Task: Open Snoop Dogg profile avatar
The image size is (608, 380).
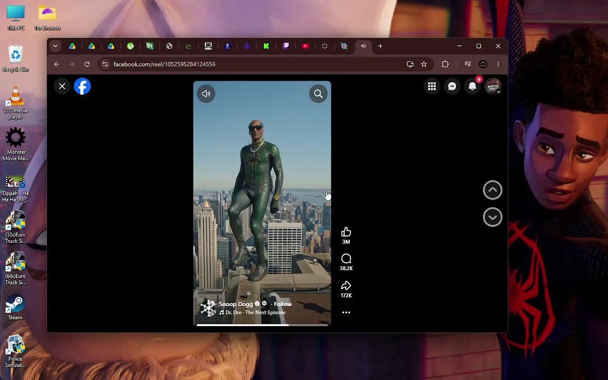Action: click(x=208, y=308)
